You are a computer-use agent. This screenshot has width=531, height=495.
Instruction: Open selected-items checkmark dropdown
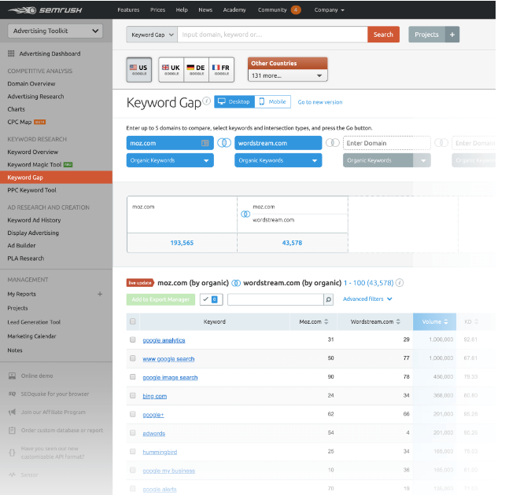point(212,299)
